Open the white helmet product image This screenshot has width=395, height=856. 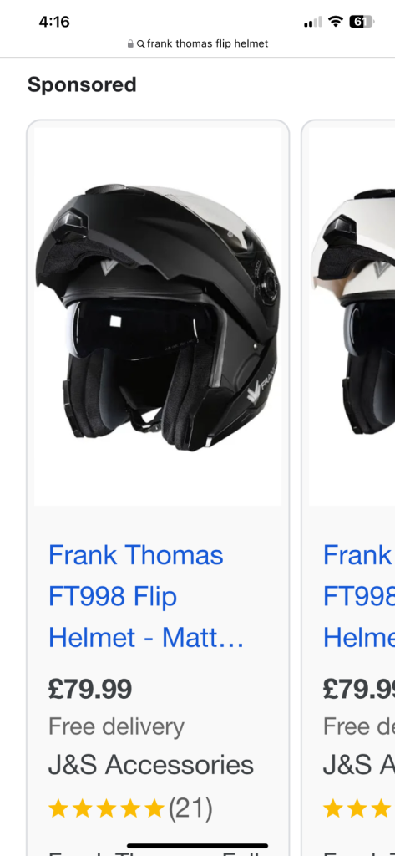(x=352, y=317)
